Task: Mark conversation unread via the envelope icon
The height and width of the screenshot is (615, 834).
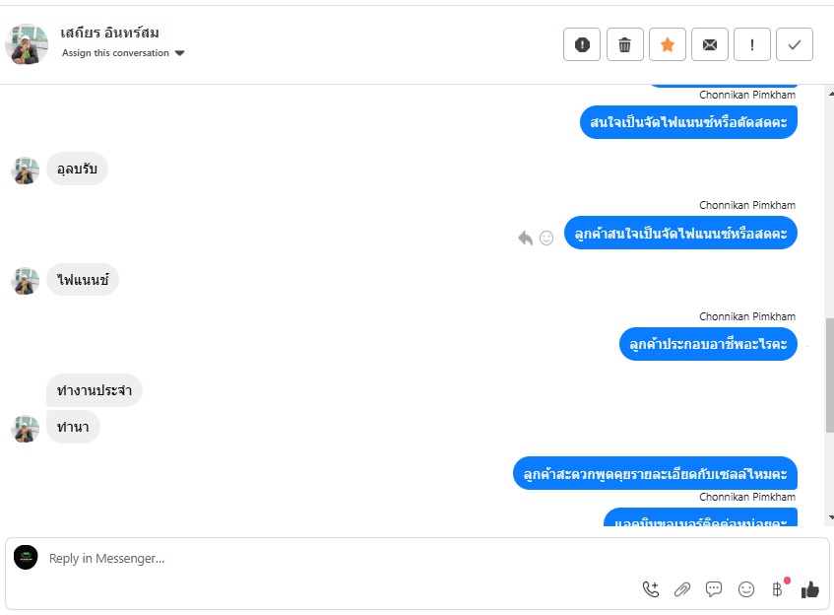Action: point(710,44)
